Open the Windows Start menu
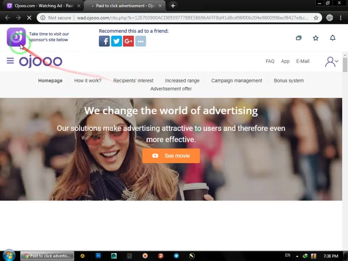 pyautogui.click(x=9, y=256)
